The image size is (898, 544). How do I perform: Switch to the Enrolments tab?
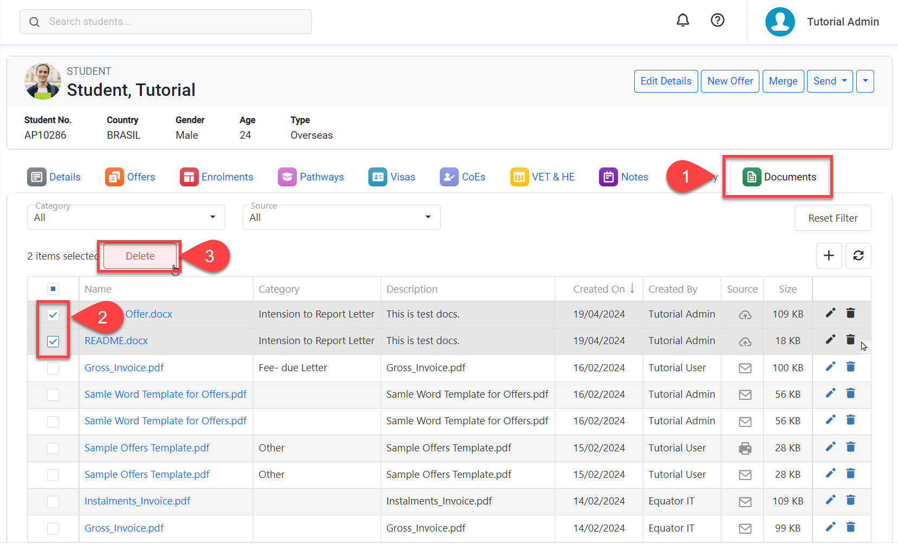coord(217,177)
